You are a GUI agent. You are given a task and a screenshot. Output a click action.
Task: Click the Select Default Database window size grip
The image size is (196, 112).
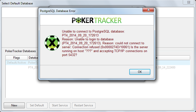point(193,109)
